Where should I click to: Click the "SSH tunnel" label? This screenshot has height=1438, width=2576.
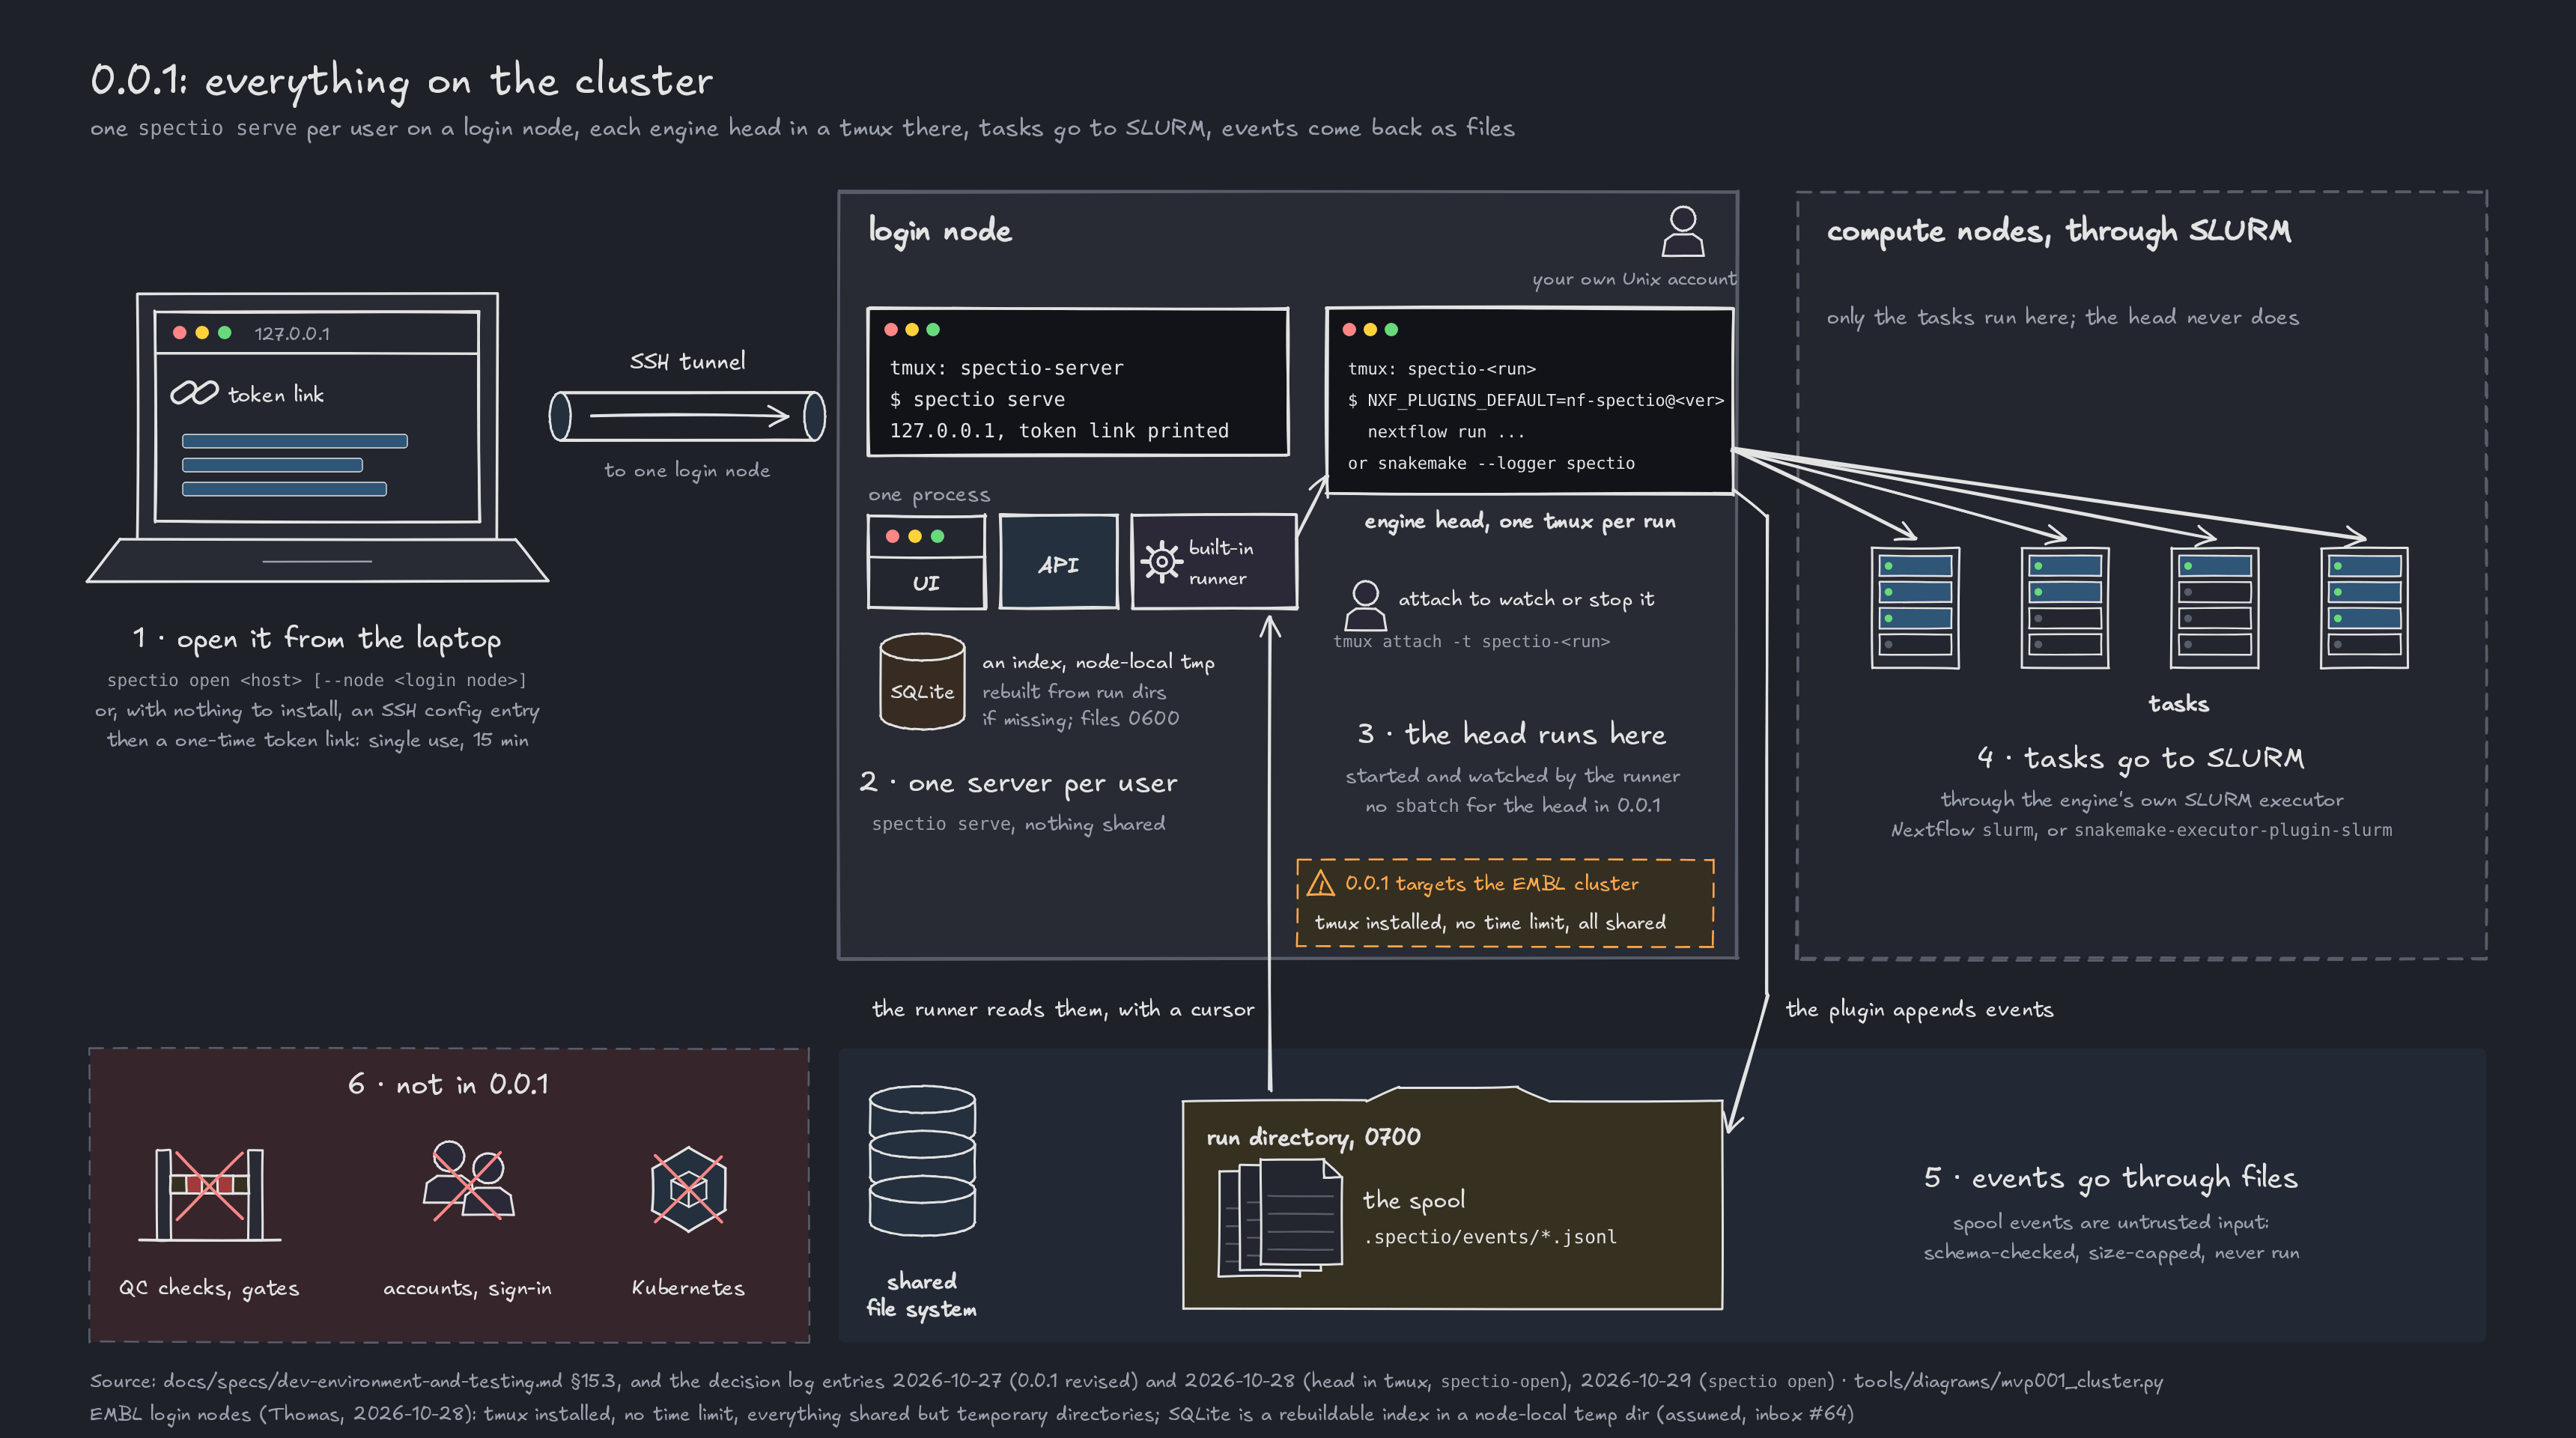coord(687,361)
